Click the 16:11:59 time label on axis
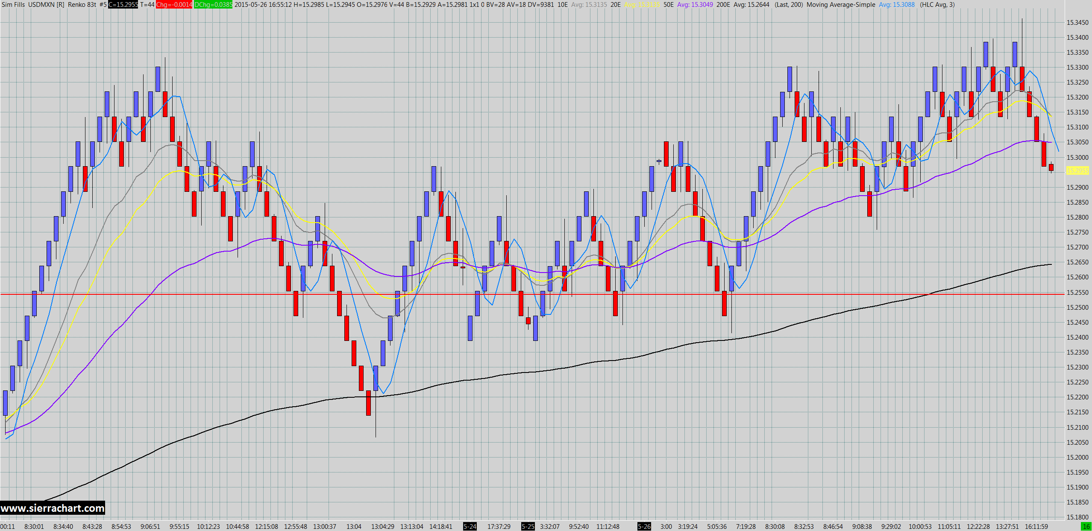This screenshot has width=1092, height=531. coord(1036,526)
